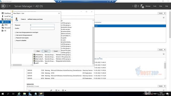Click the Back button in dialog
The image size is (171, 96).
[38, 51]
